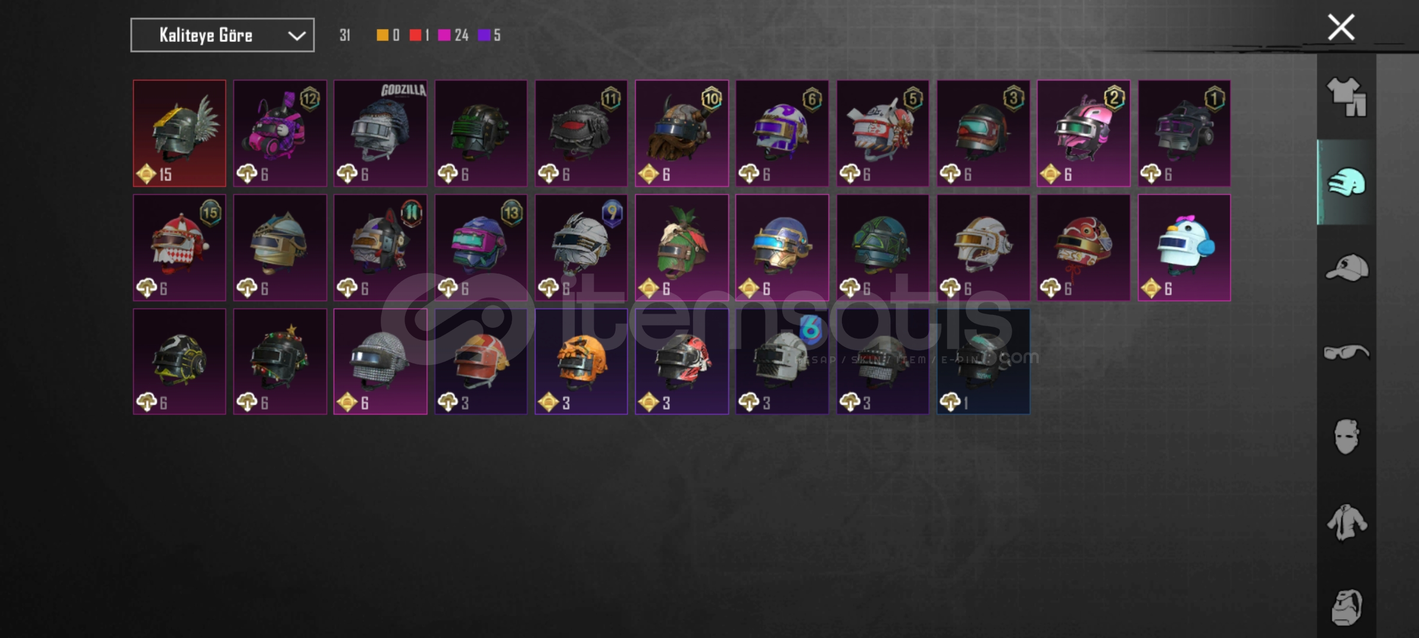Select the red-white checkered helmet badge 15
Viewport: 1419px width, 638px height.
pyautogui.click(x=179, y=248)
